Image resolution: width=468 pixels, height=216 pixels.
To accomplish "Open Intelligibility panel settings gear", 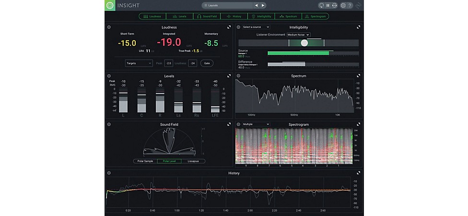I will 238,27.
